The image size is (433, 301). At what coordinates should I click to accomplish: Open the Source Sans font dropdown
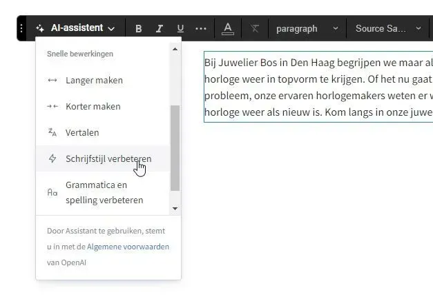[388, 28]
